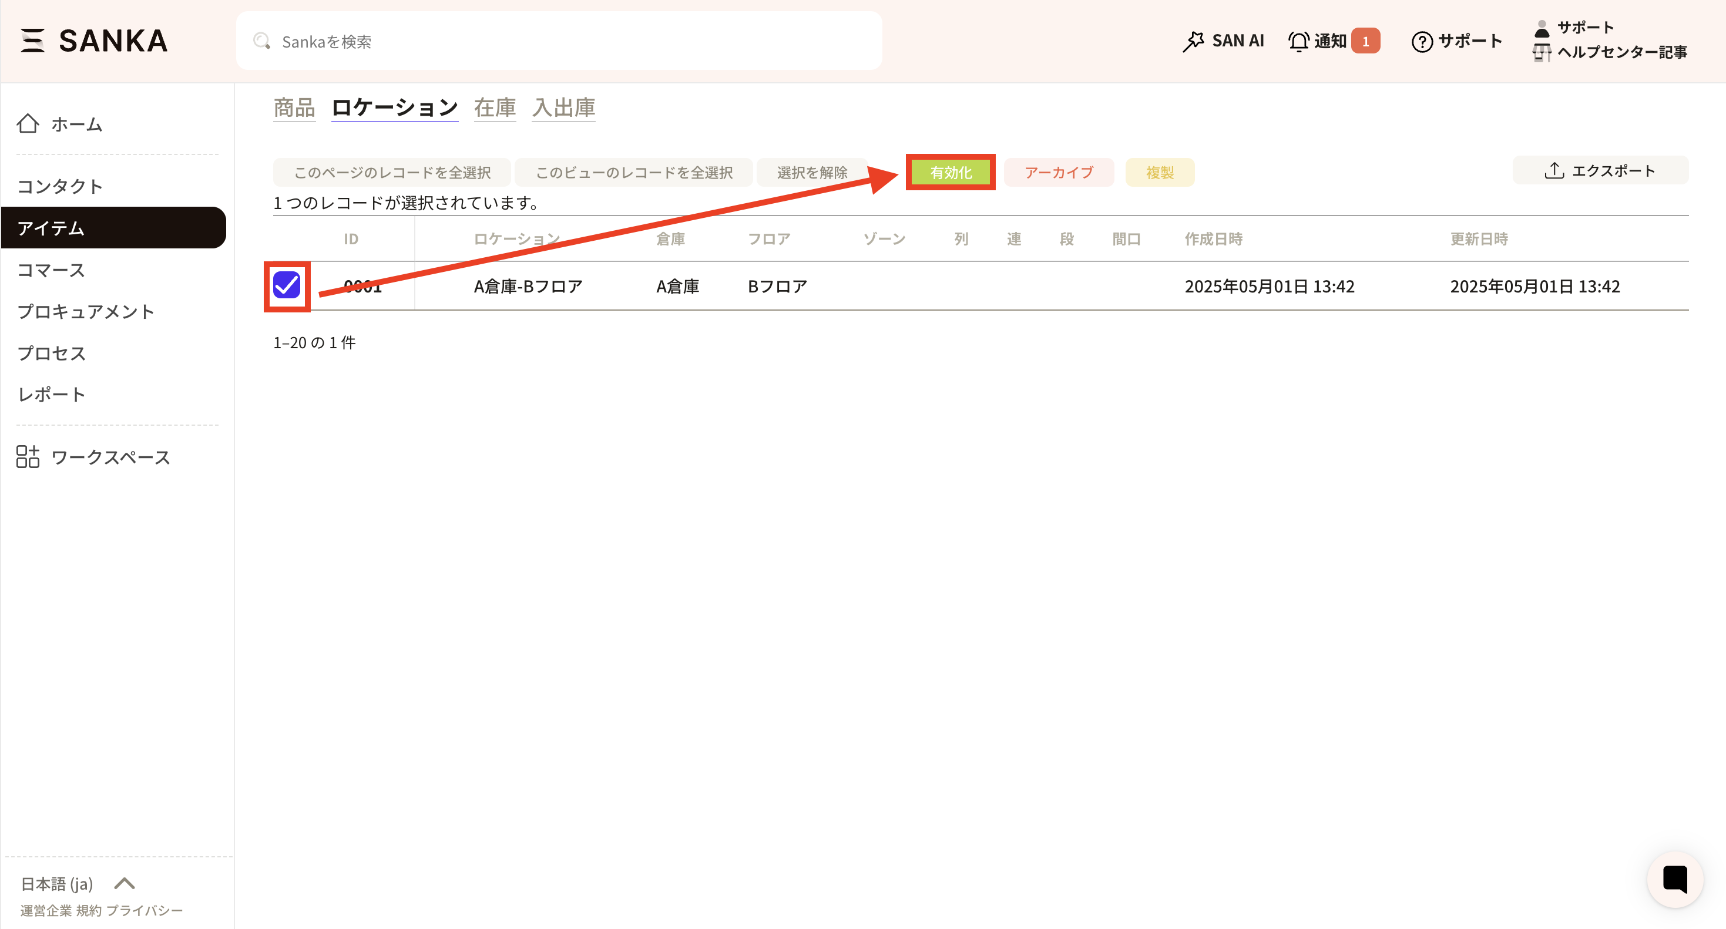Open the chat widget bubble
The height and width of the screenshot is (929, 1726).
coord(1675,880)
